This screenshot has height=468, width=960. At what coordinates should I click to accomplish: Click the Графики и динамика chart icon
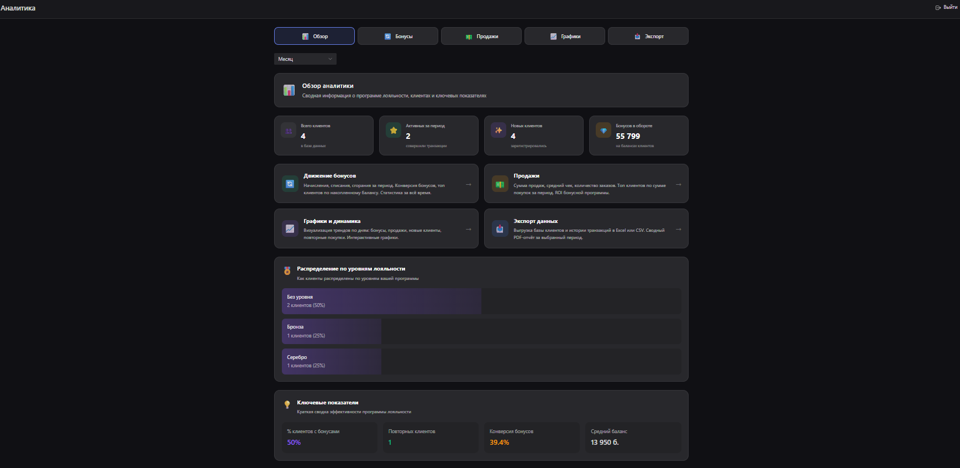click(290, 228)
